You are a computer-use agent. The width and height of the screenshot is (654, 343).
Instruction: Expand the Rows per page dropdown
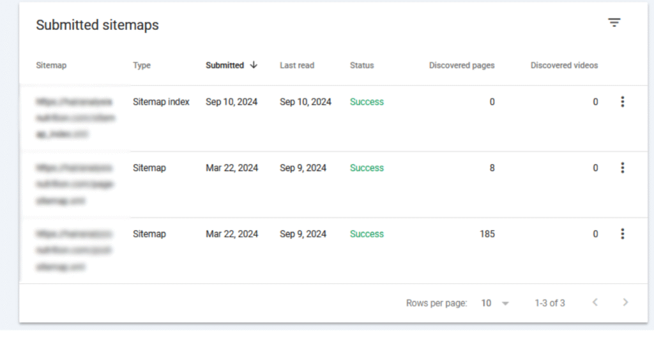[x=505, y=303]
